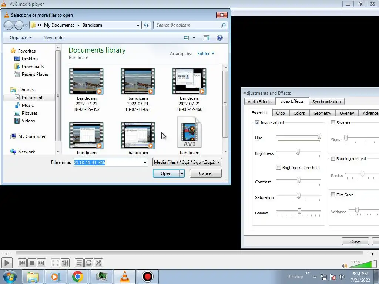The height and width of the screenshot is (284, 379).
Task: Close the Adjustments and Effects dialog
Action: point(355,241)
